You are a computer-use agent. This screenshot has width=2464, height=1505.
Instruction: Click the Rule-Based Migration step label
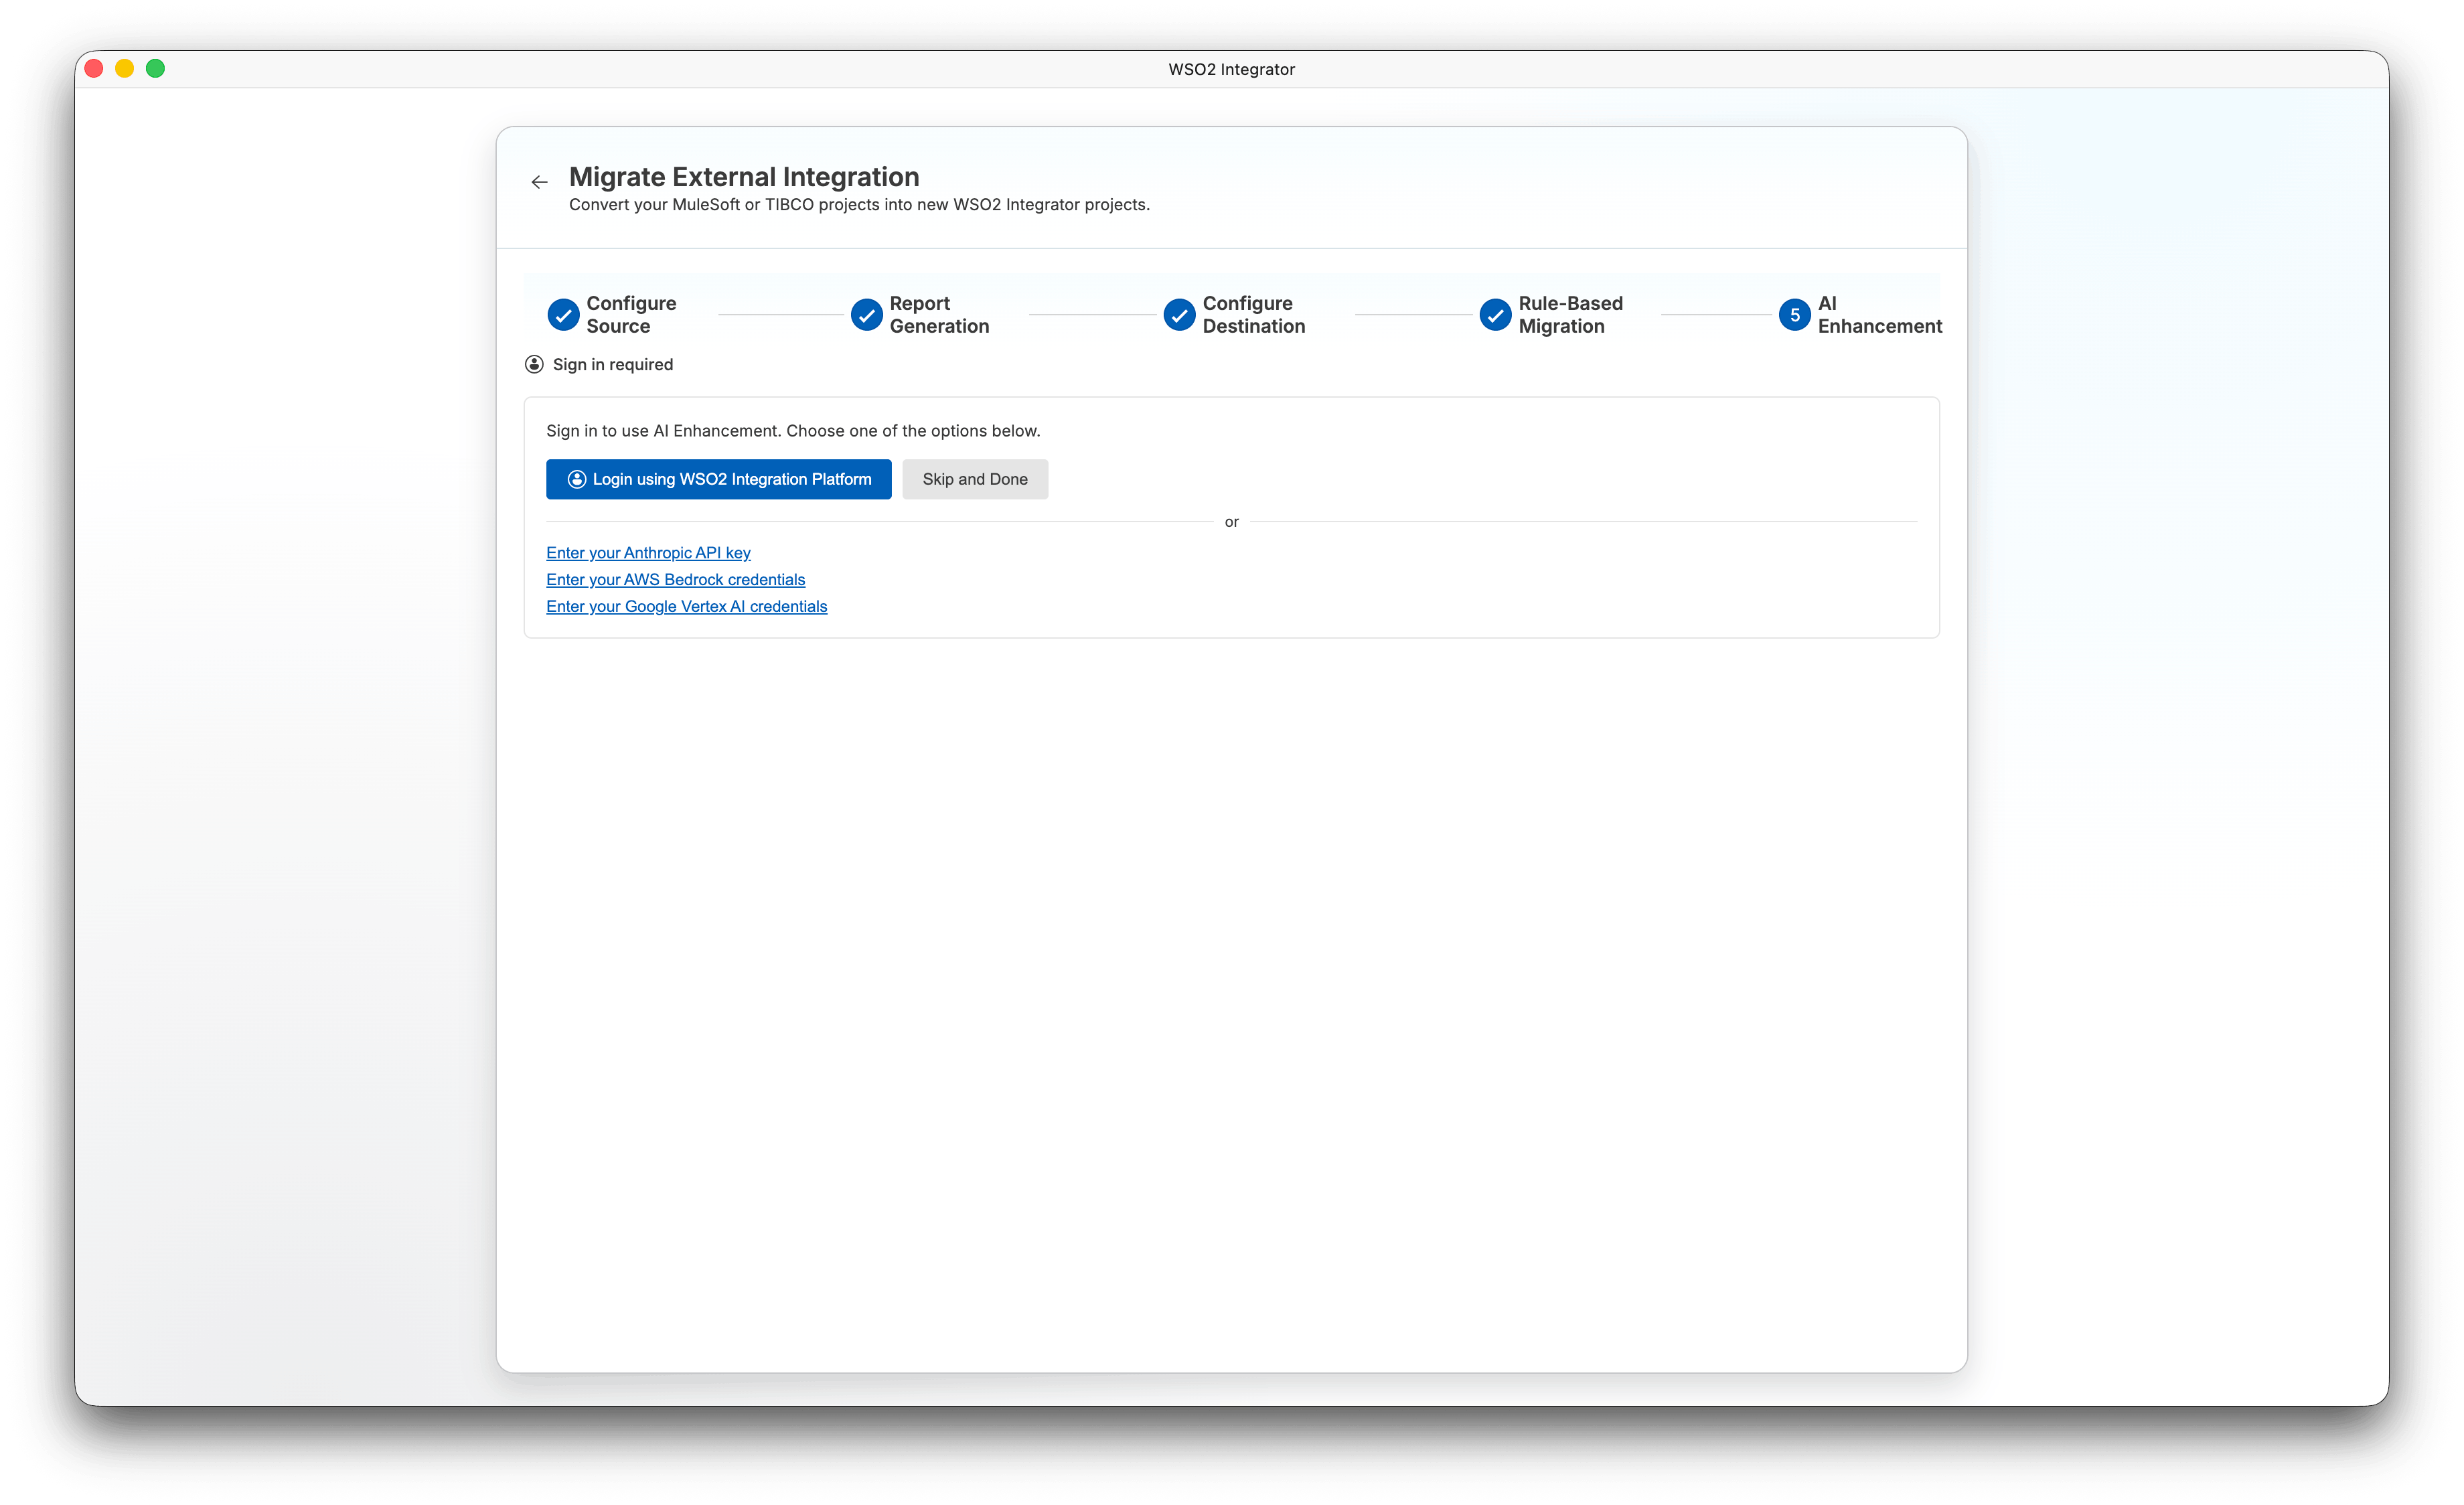tap(1570, 315)
